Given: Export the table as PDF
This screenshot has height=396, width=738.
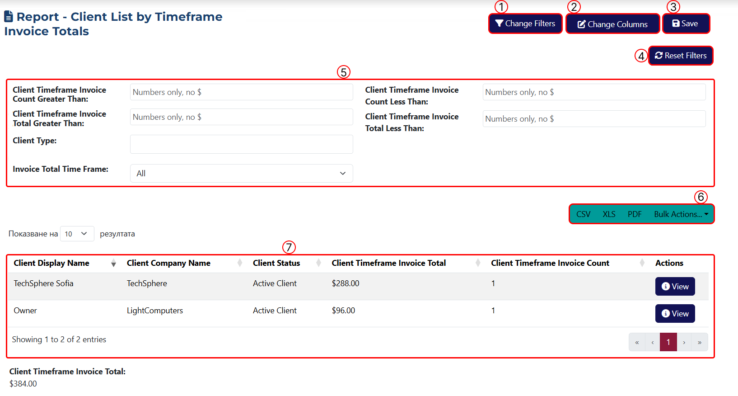Looking at the screenshot, I should (635, 214).
